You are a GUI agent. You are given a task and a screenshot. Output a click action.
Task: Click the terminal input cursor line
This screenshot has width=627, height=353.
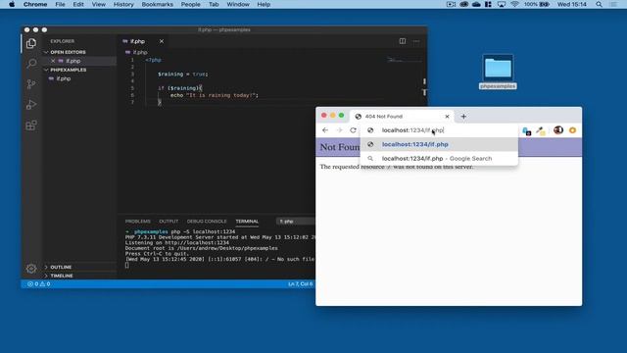click(127, 265)
